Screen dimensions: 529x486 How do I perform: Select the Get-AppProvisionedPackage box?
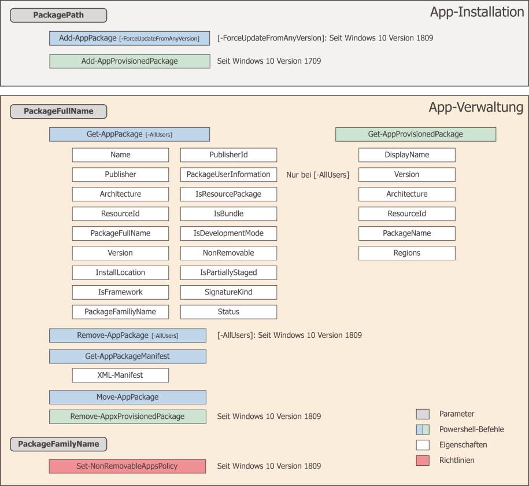[x=416, y=134]
